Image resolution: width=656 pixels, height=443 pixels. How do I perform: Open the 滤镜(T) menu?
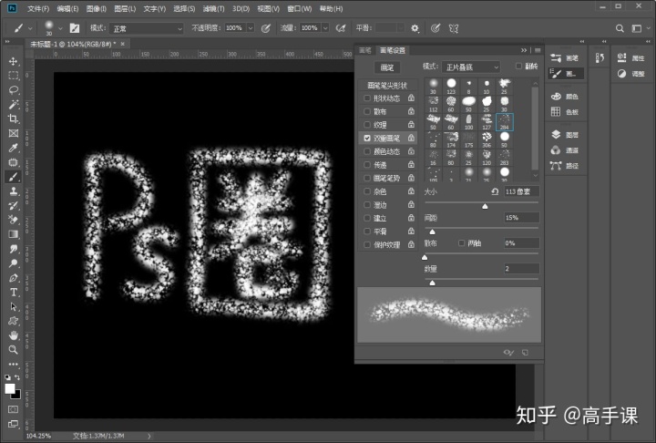point(213,8)
